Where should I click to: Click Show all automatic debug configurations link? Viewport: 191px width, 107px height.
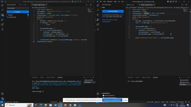tap(110, 21)
